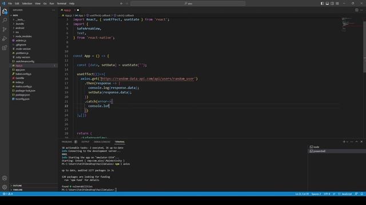The width and height of the screenshot is (366, 205).
Task: Click the New Terminal plus icon
Action: coord(344,142)
